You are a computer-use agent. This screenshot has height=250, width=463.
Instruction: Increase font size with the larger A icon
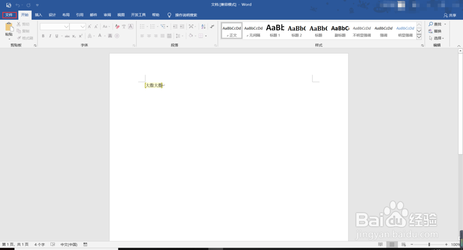click(89, 26)
